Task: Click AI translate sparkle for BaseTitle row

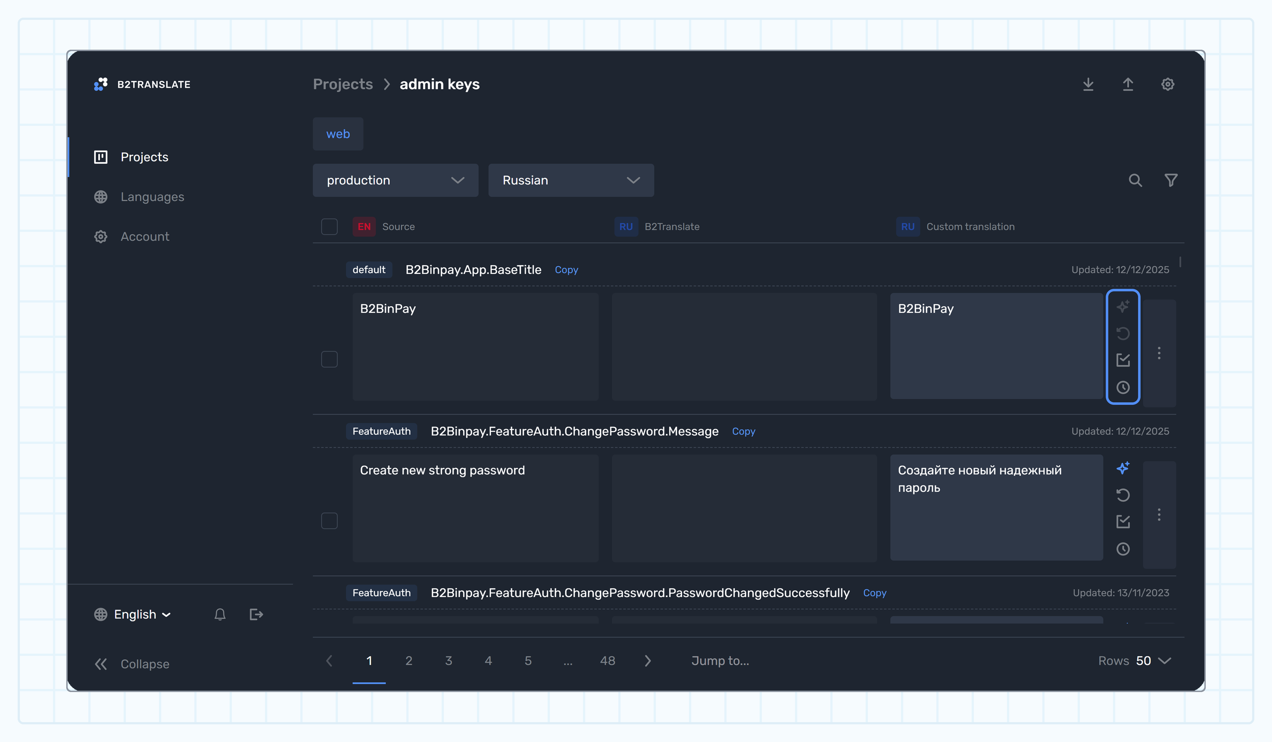Action: click(x=1123, y=306)
